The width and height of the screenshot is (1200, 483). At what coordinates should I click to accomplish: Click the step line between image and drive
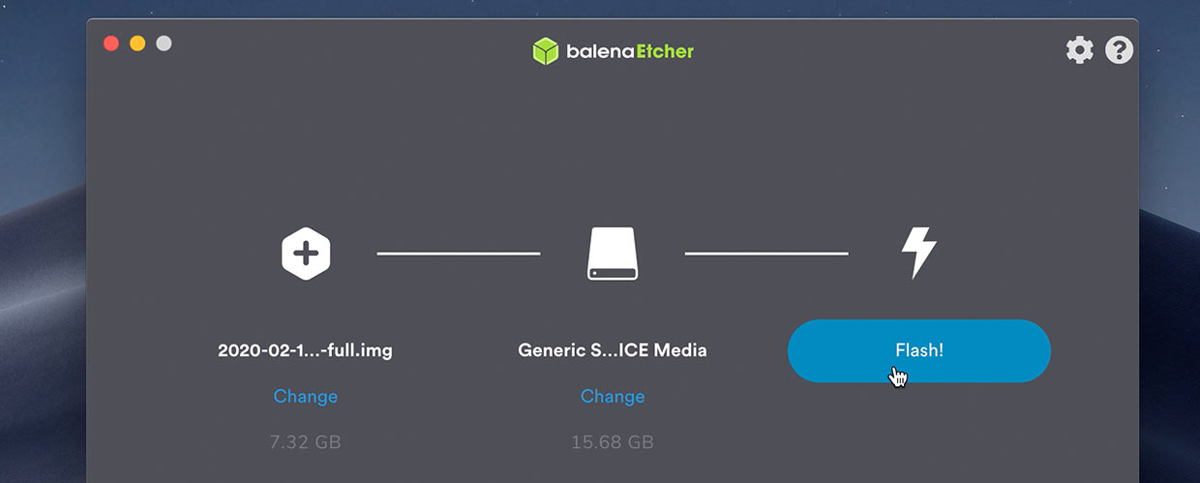(459, 254)
